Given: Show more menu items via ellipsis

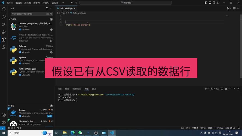Looking at the screenshot, I should 63,3.
